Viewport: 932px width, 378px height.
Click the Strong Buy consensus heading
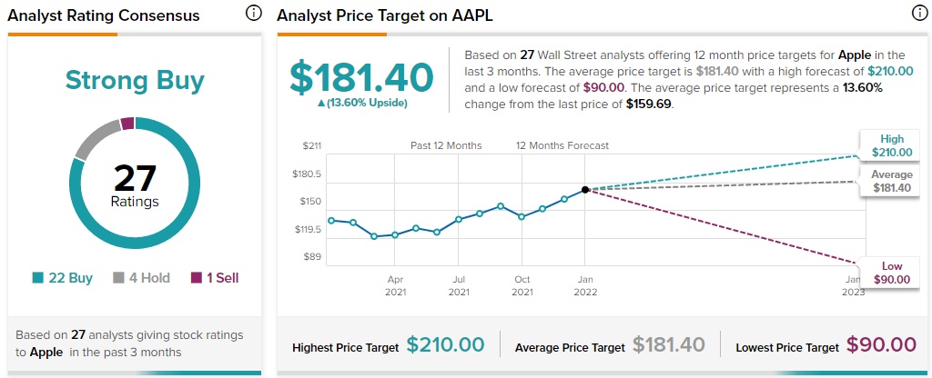click(x=135, y=81)
